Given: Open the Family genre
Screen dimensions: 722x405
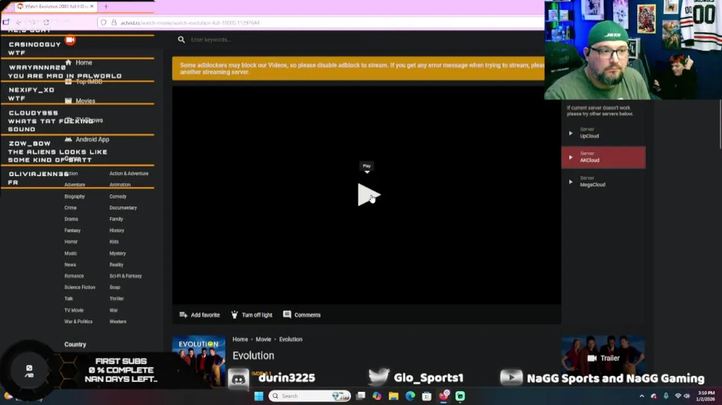Looking at the screenshot, I should point(116,219).
